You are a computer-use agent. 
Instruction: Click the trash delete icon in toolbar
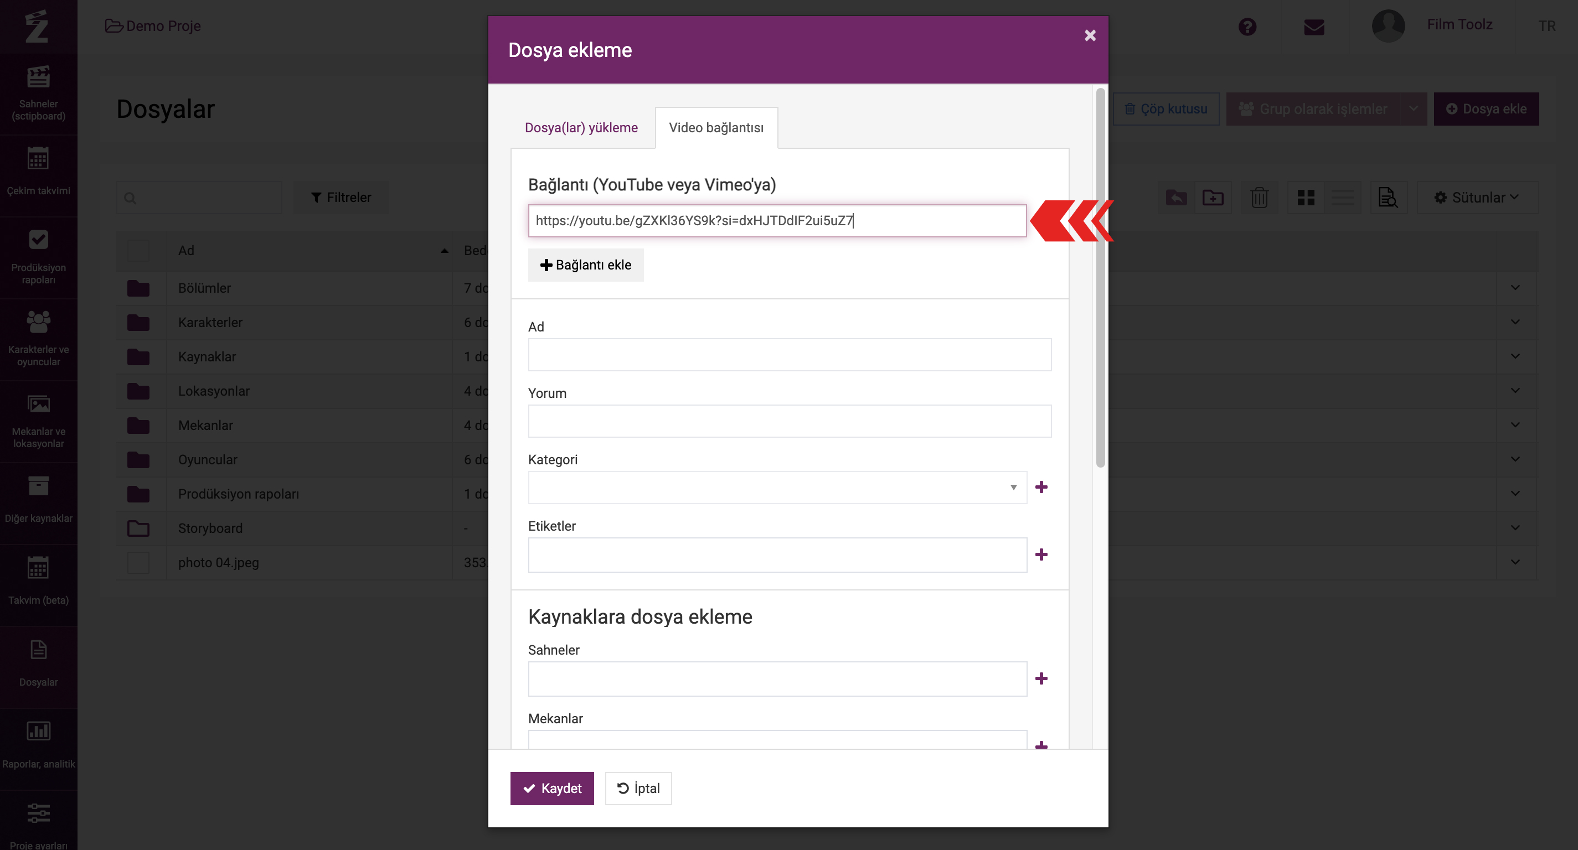[1260, 198]
